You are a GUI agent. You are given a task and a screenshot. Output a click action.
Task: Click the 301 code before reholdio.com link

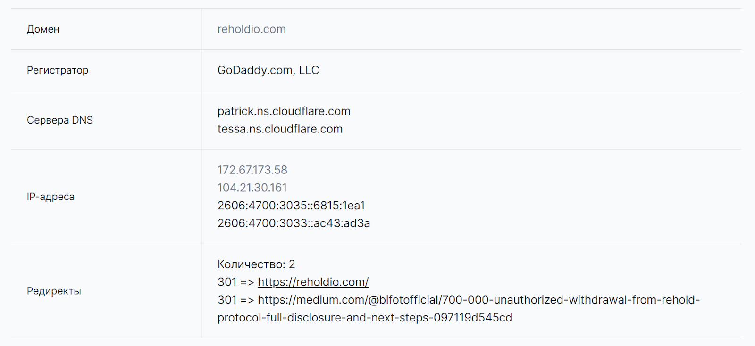click(x=227, y=282)
